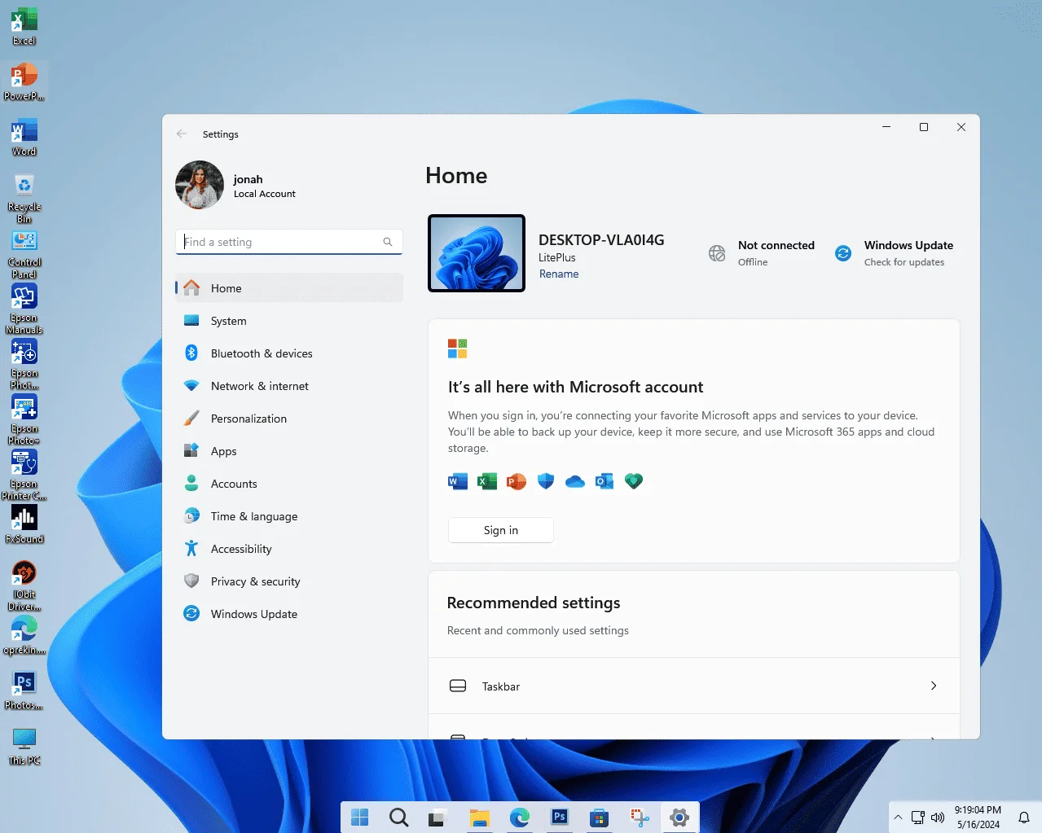This screenshot has width=1042, height=833.
Task: Open Microsoft Edge from the taskbar
Action: tap(519, 817)
